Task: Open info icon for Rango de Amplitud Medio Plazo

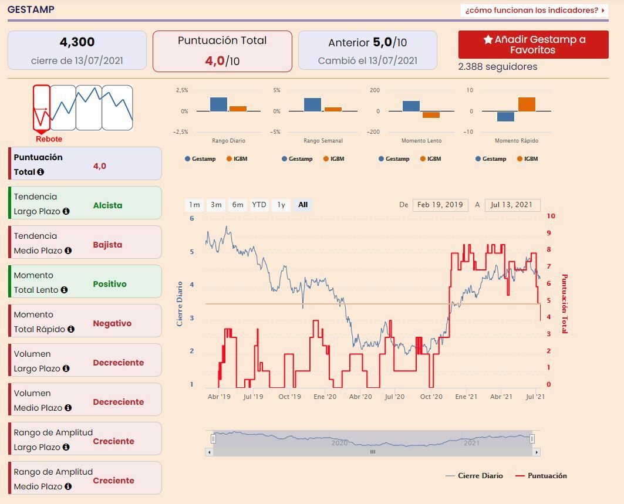Action: click(x=68, y=486)
